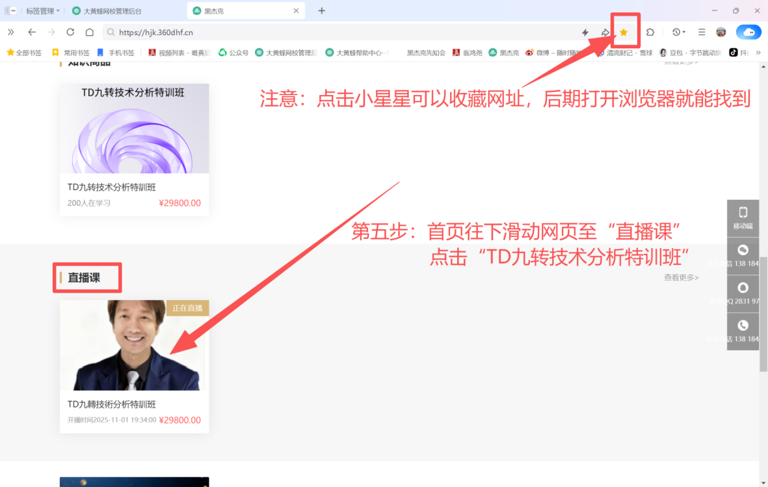
Task: Click the back navigation arrow
Action: 31,32
